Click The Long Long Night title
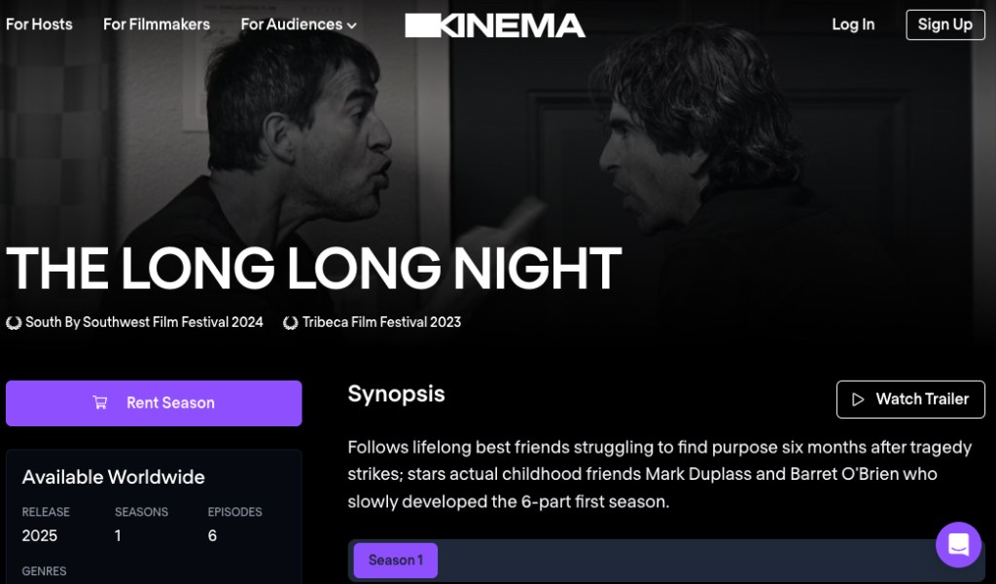 pos(313,268)
